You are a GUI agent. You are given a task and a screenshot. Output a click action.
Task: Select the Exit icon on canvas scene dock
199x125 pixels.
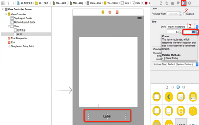pos(117,12)
